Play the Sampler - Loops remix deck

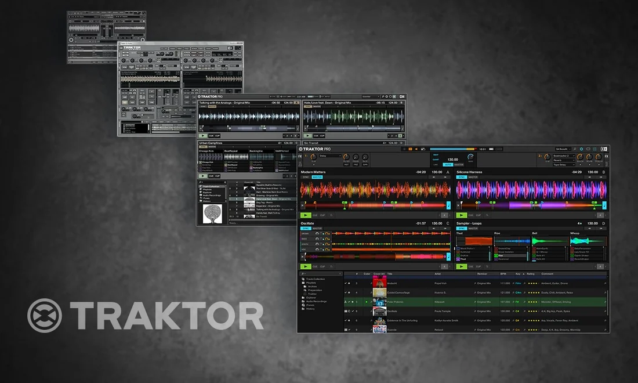[461, 266]
